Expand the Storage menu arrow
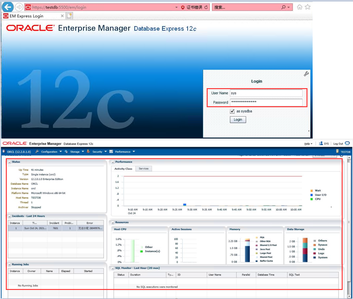Viewport: 353px width, 299px height. [x=83, y=151]
